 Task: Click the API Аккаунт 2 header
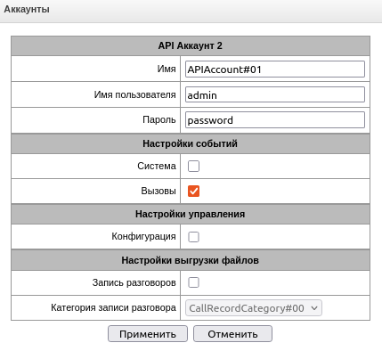191,45
